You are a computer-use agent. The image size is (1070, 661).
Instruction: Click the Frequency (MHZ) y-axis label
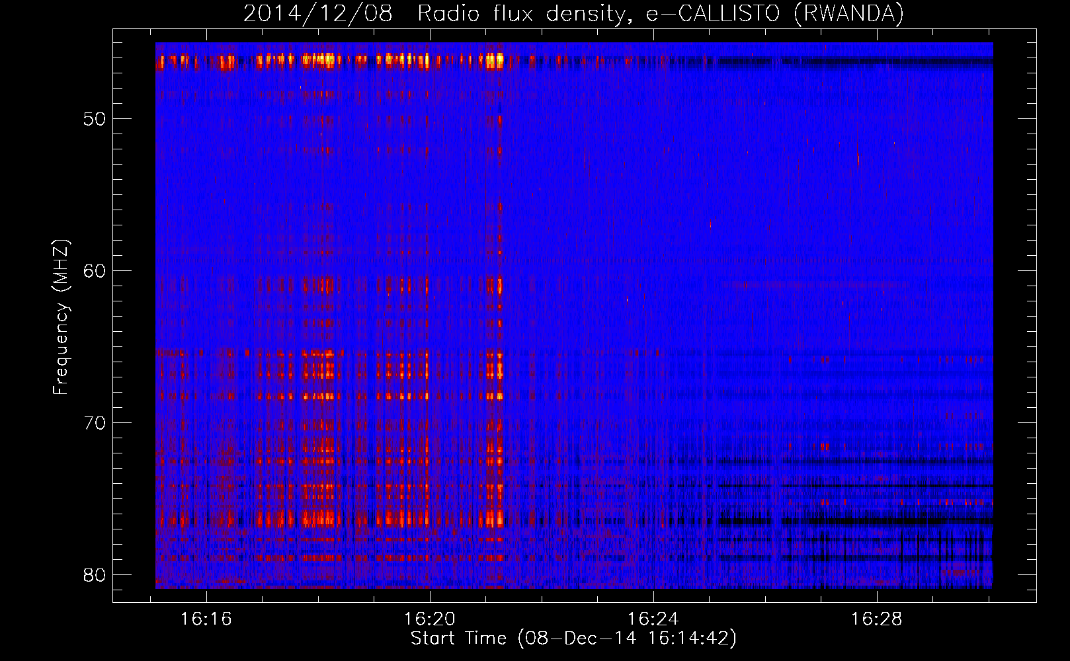[61, 317]
